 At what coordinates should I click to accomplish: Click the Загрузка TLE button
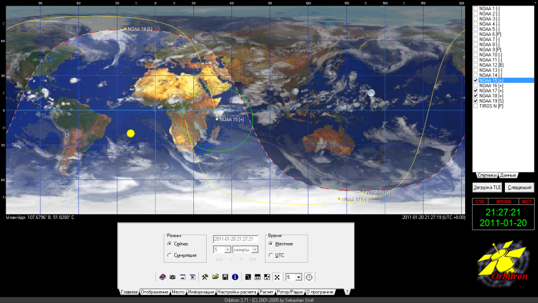pos(487,187)
